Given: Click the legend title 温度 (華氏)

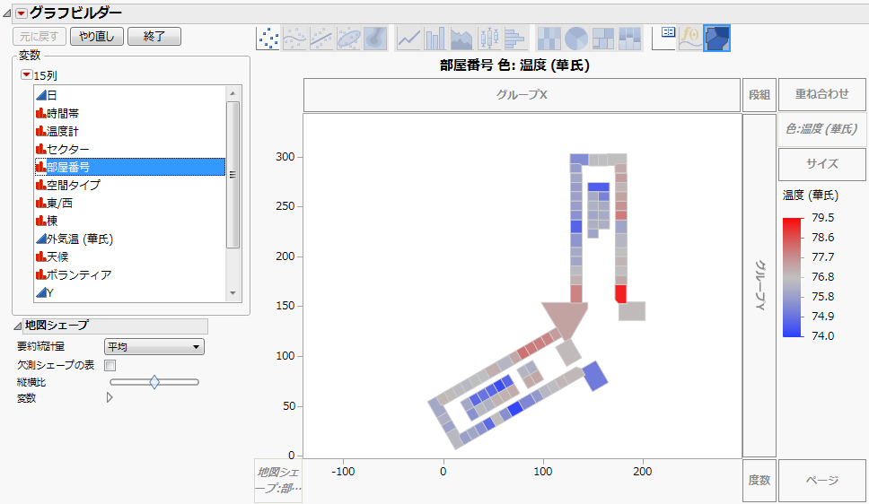Looking at the screenshot, I should click(x=811, y=195).
